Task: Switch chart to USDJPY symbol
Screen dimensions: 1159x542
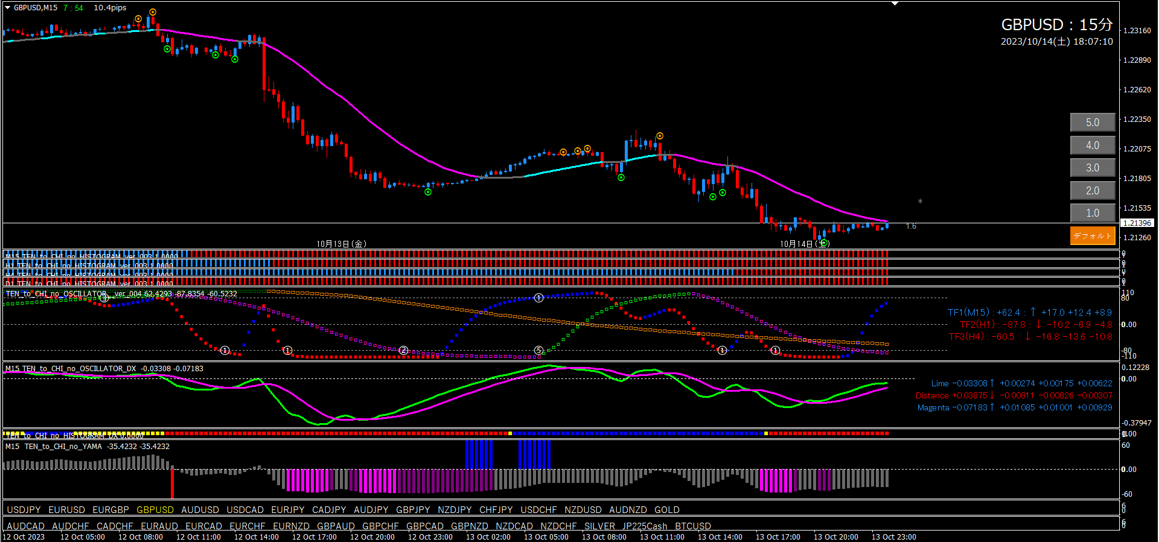Action: coord(24,510)
